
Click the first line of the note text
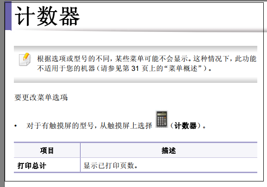[147, 59]
